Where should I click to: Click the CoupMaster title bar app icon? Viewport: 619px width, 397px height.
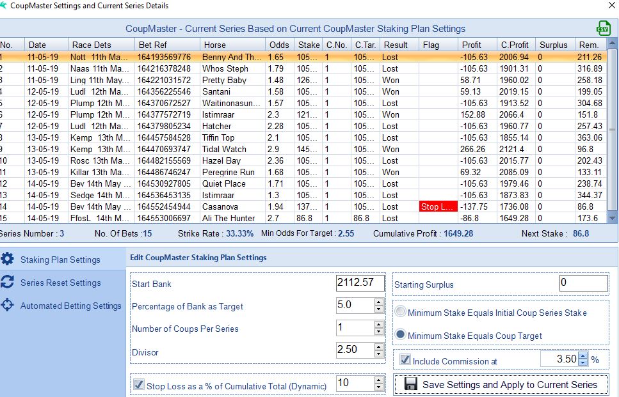click(x=3, y=6)
